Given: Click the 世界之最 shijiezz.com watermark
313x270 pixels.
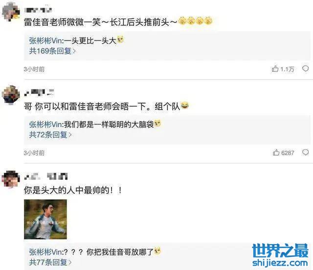Looking at the screenshot, I should 280,255.
